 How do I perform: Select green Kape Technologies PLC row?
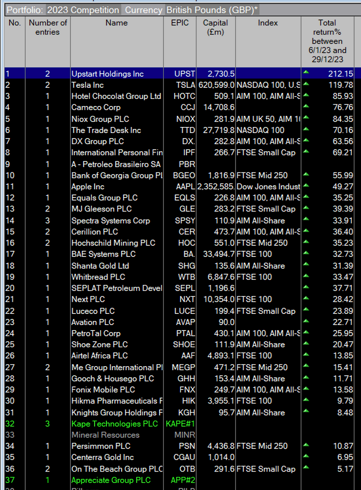pyautogui.click(x=179, y=424)
